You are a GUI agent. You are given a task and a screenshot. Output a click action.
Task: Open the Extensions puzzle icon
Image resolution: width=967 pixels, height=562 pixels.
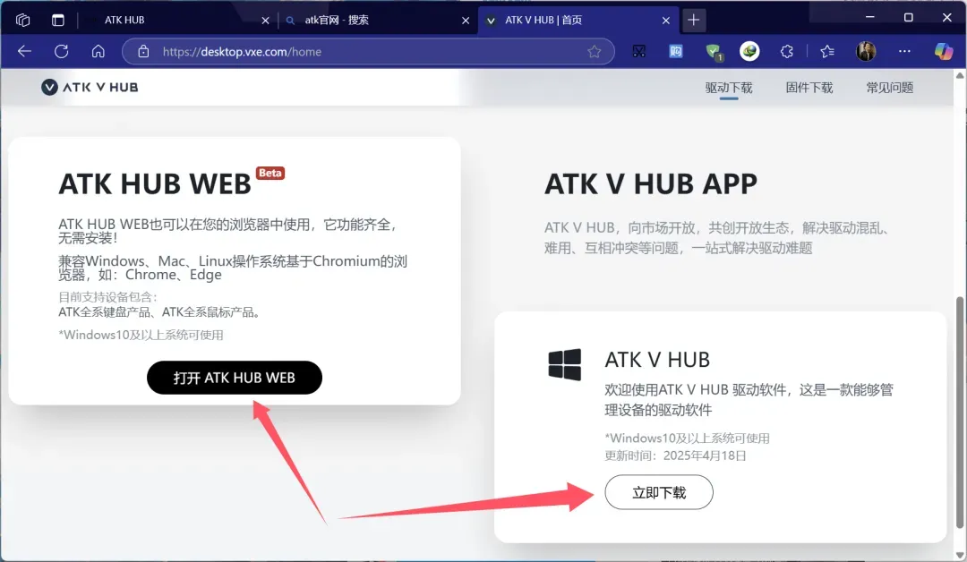tap(786, 51)
